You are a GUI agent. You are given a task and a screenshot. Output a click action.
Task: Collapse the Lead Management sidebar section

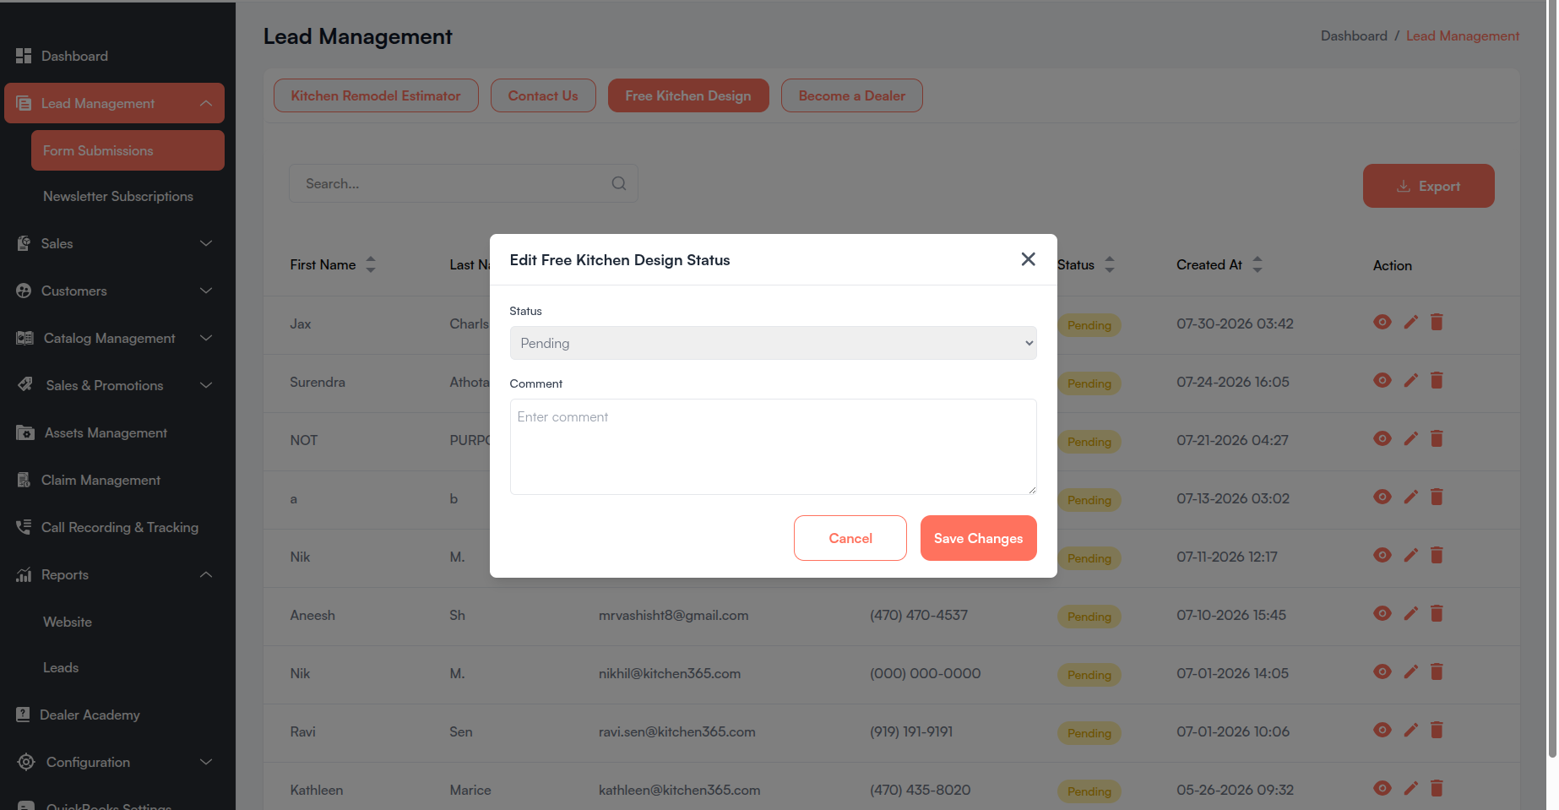click(114, 103)
